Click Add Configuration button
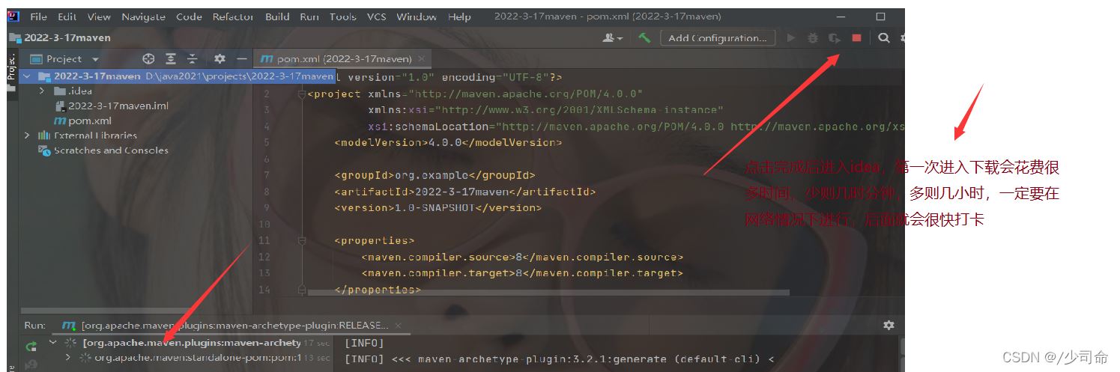The image size is (1120, 372). point(717,37)
